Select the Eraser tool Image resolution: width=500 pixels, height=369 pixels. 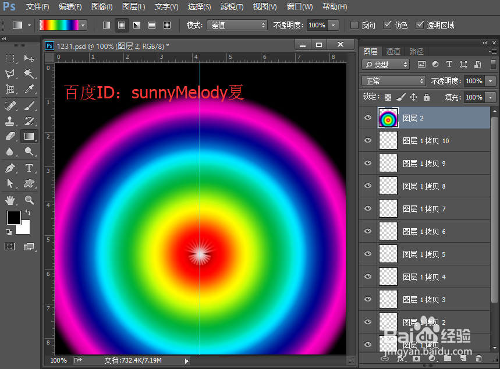10,136
